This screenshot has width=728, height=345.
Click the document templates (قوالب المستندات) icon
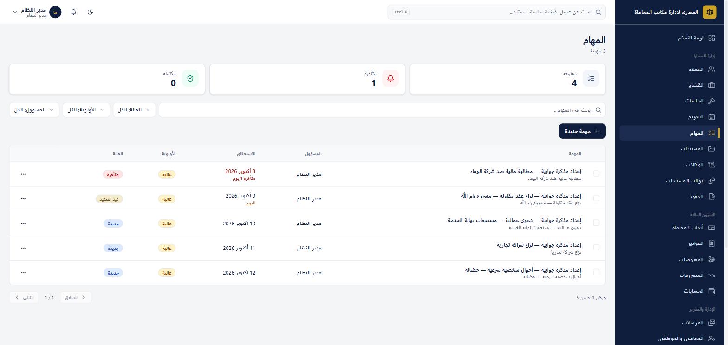point(711,180)
